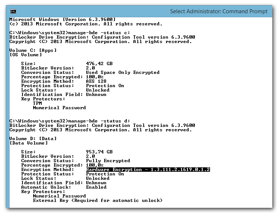
Task: Click 'Numerical Password' under Volume C protectors
Action: coord(59,108)
